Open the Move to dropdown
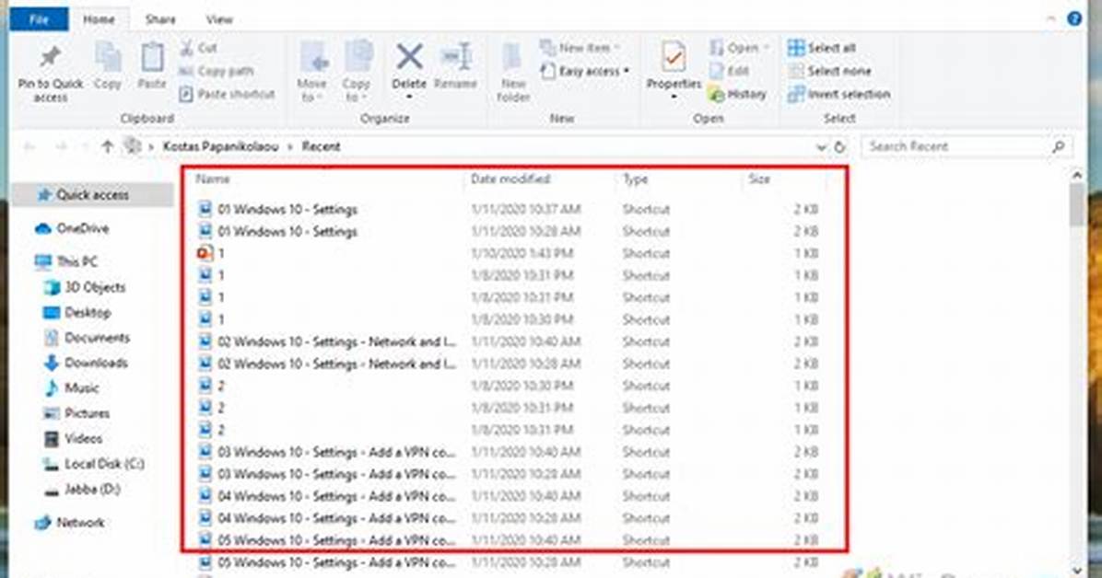 coord(312,90)
